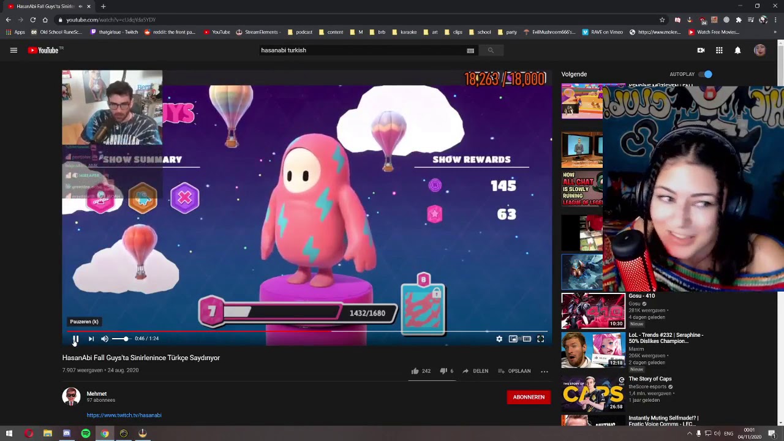Enter fullscreen mode

(541, 339)
